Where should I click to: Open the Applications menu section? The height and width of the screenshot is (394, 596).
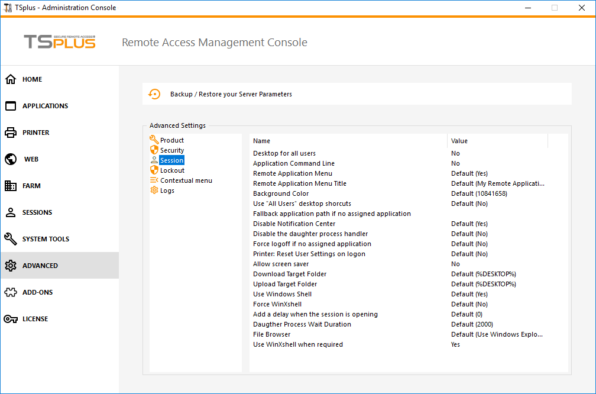(45, 106)
